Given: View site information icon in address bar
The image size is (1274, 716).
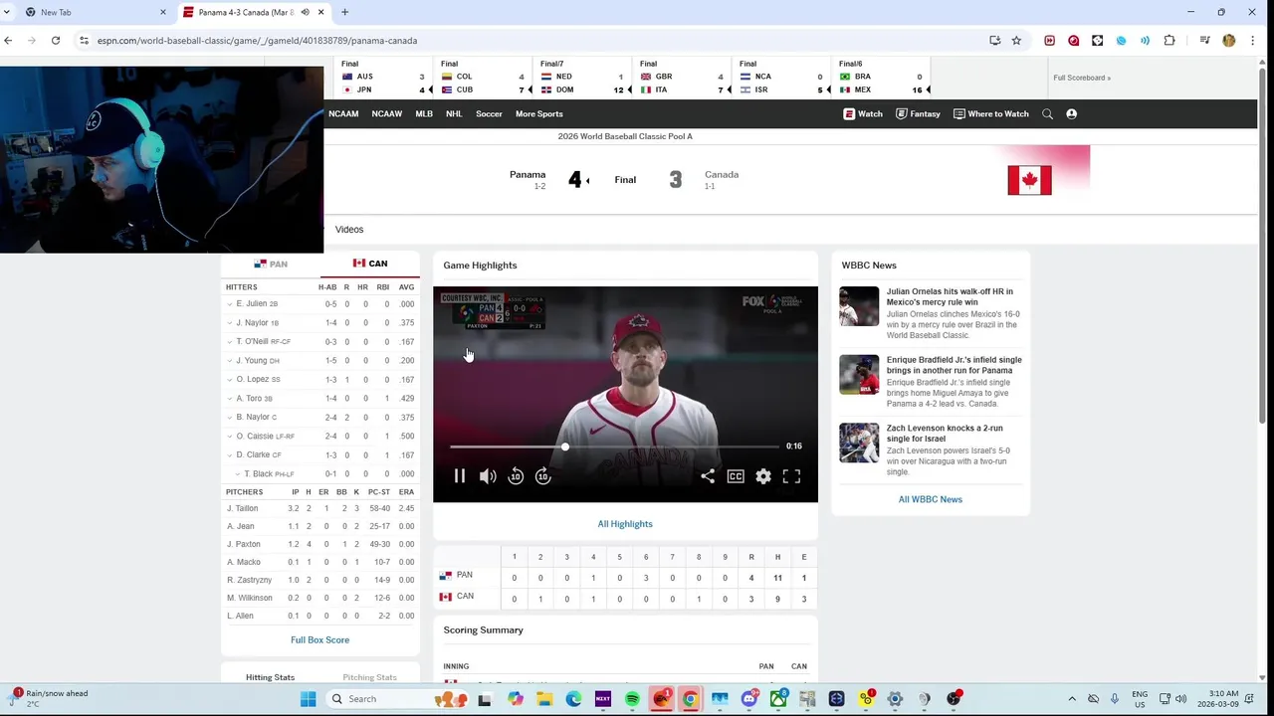Looking at the screenshot, I should 85,41.
